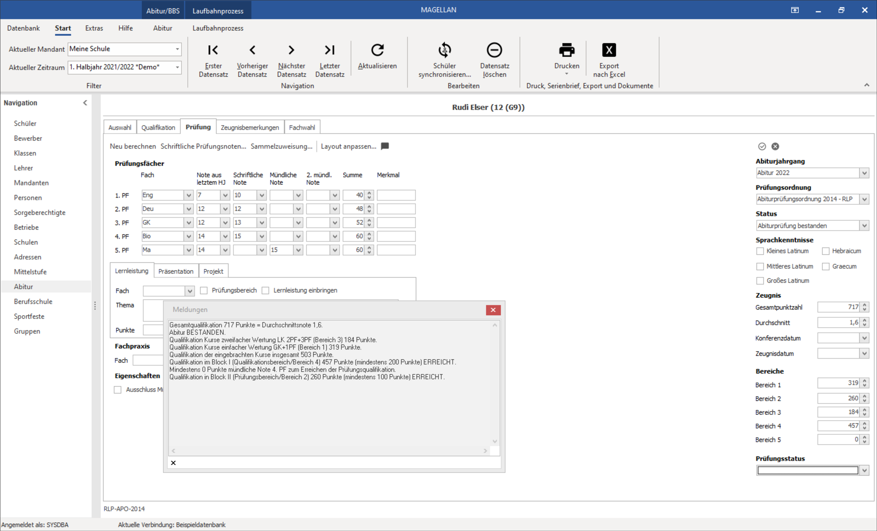877x531 pixels.
Task: Tick Lernleistung einbringen checkbox
Action: pos(266,291)
